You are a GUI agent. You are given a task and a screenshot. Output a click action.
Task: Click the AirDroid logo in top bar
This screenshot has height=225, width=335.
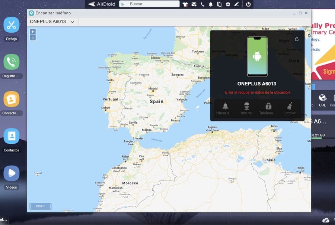tap(102, 4)
